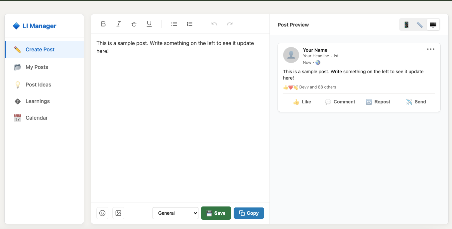Add an image to the post
This screenshot has width=452, height=229.
[118, 213]
